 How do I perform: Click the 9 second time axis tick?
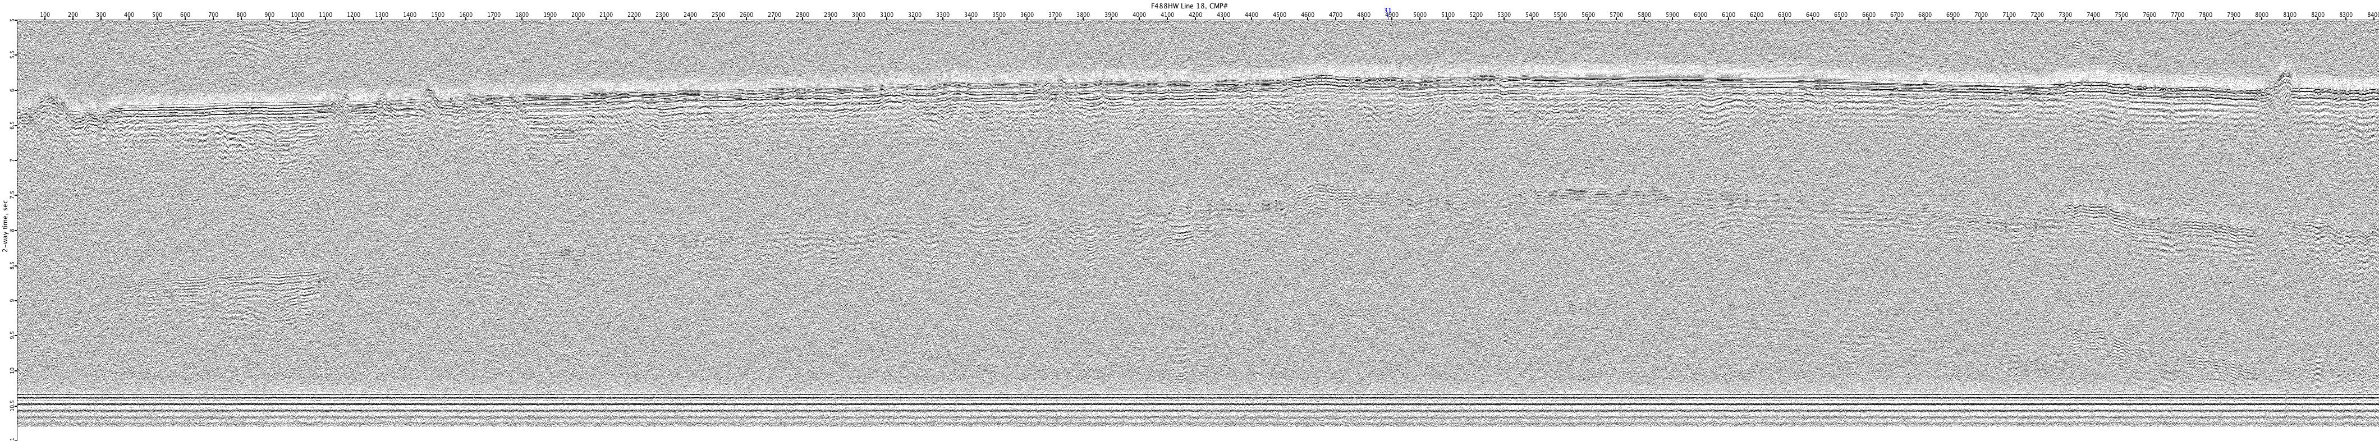(x=12, y=301)
